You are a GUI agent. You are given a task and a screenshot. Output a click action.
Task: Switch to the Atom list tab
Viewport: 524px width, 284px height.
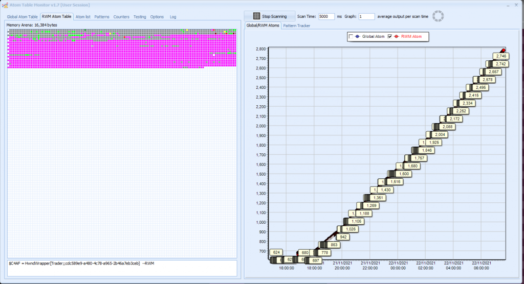(x=83, y=17)
